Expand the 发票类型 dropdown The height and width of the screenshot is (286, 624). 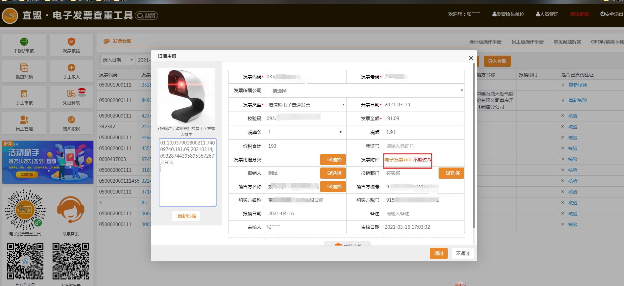coord(306,105)
